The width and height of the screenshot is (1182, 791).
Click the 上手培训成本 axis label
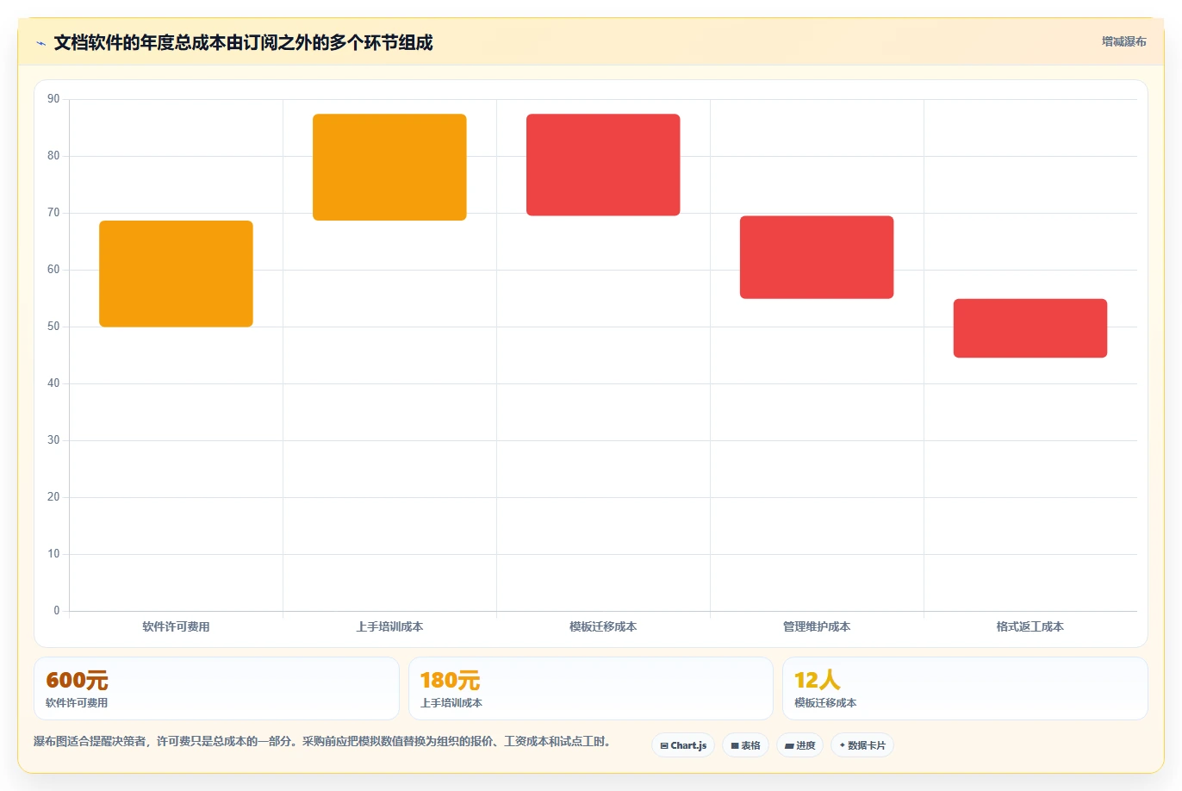(389, 627)
